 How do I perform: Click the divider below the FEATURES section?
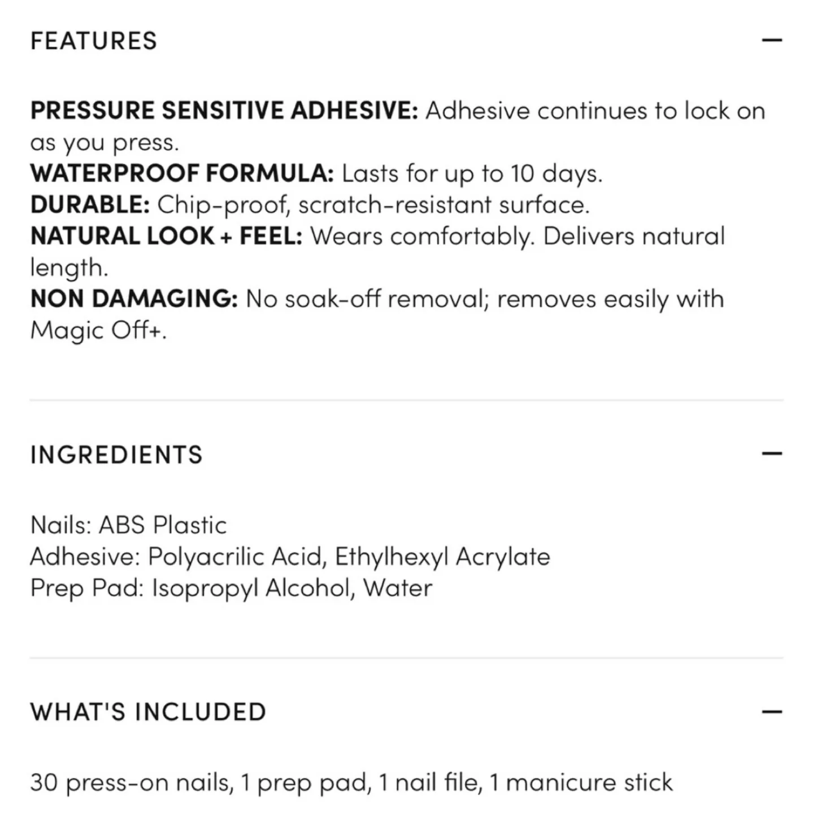(406, 399)
